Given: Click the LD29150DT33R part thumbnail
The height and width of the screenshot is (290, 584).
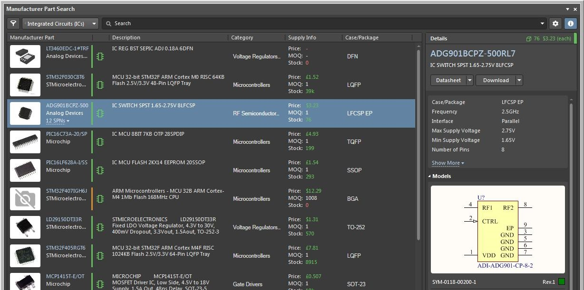Looking at the screenshot, I should (x=25, y=227).
